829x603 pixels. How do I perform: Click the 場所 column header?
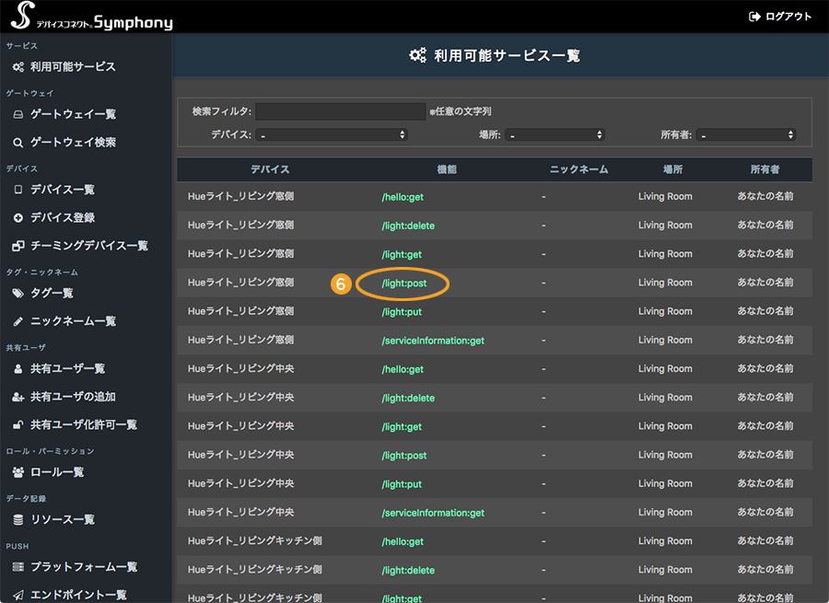673,169
